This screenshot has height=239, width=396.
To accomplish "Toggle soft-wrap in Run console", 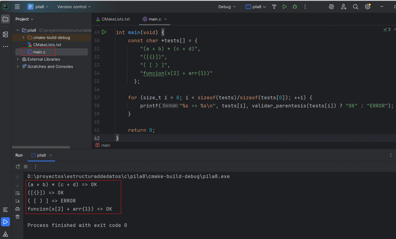I will [17, 193].
